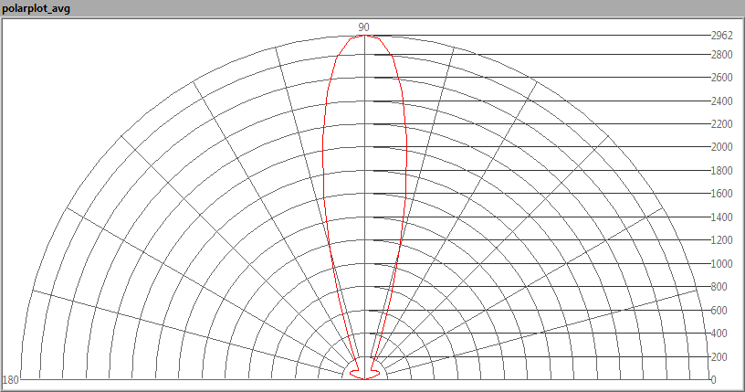
Task: Click the 2600 radial scale label
Action: pyautogui.click(x=721, y=78)
